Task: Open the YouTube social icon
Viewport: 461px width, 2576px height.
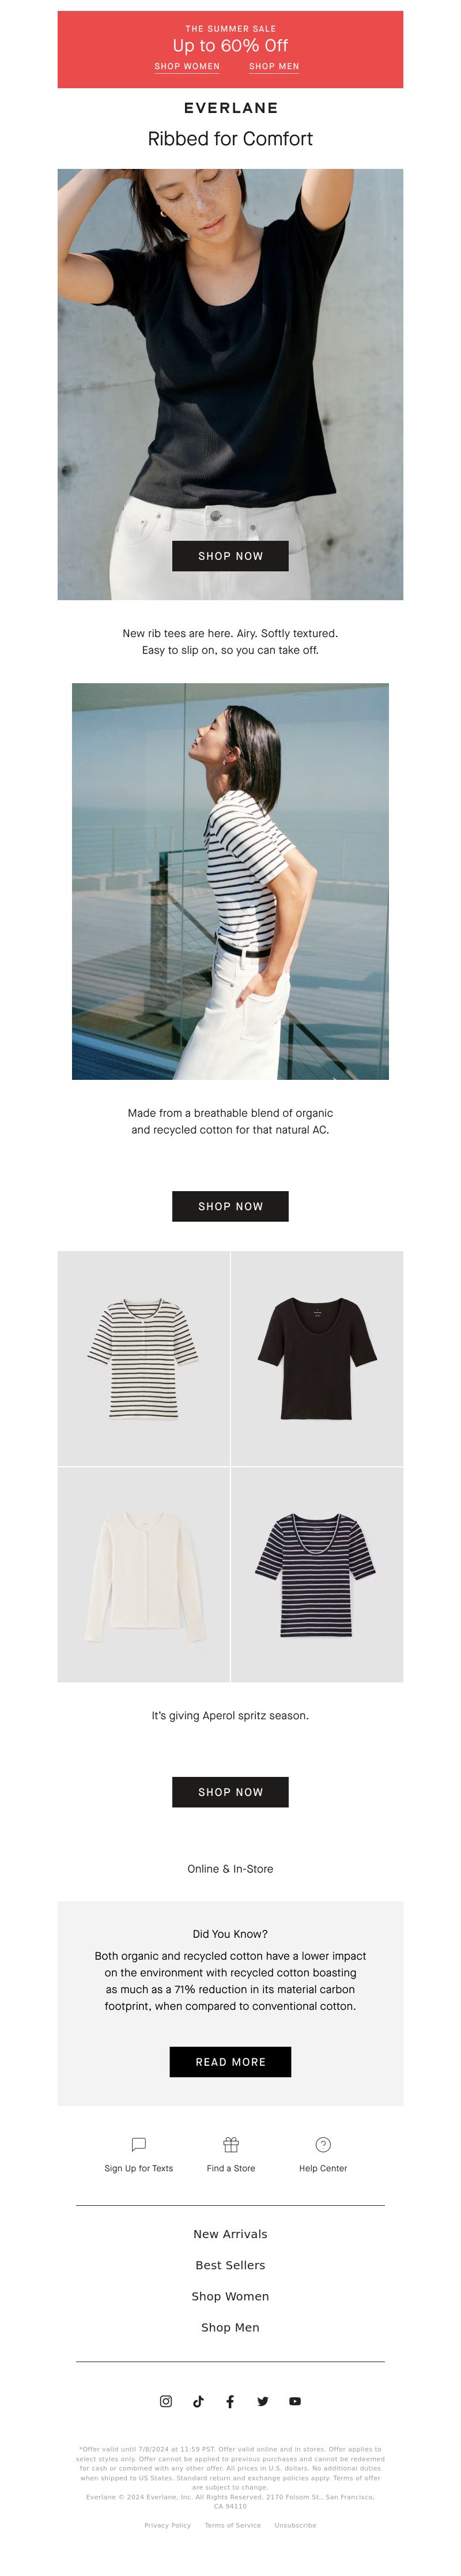Action: pyautogui.click(x=295, y=2400)
